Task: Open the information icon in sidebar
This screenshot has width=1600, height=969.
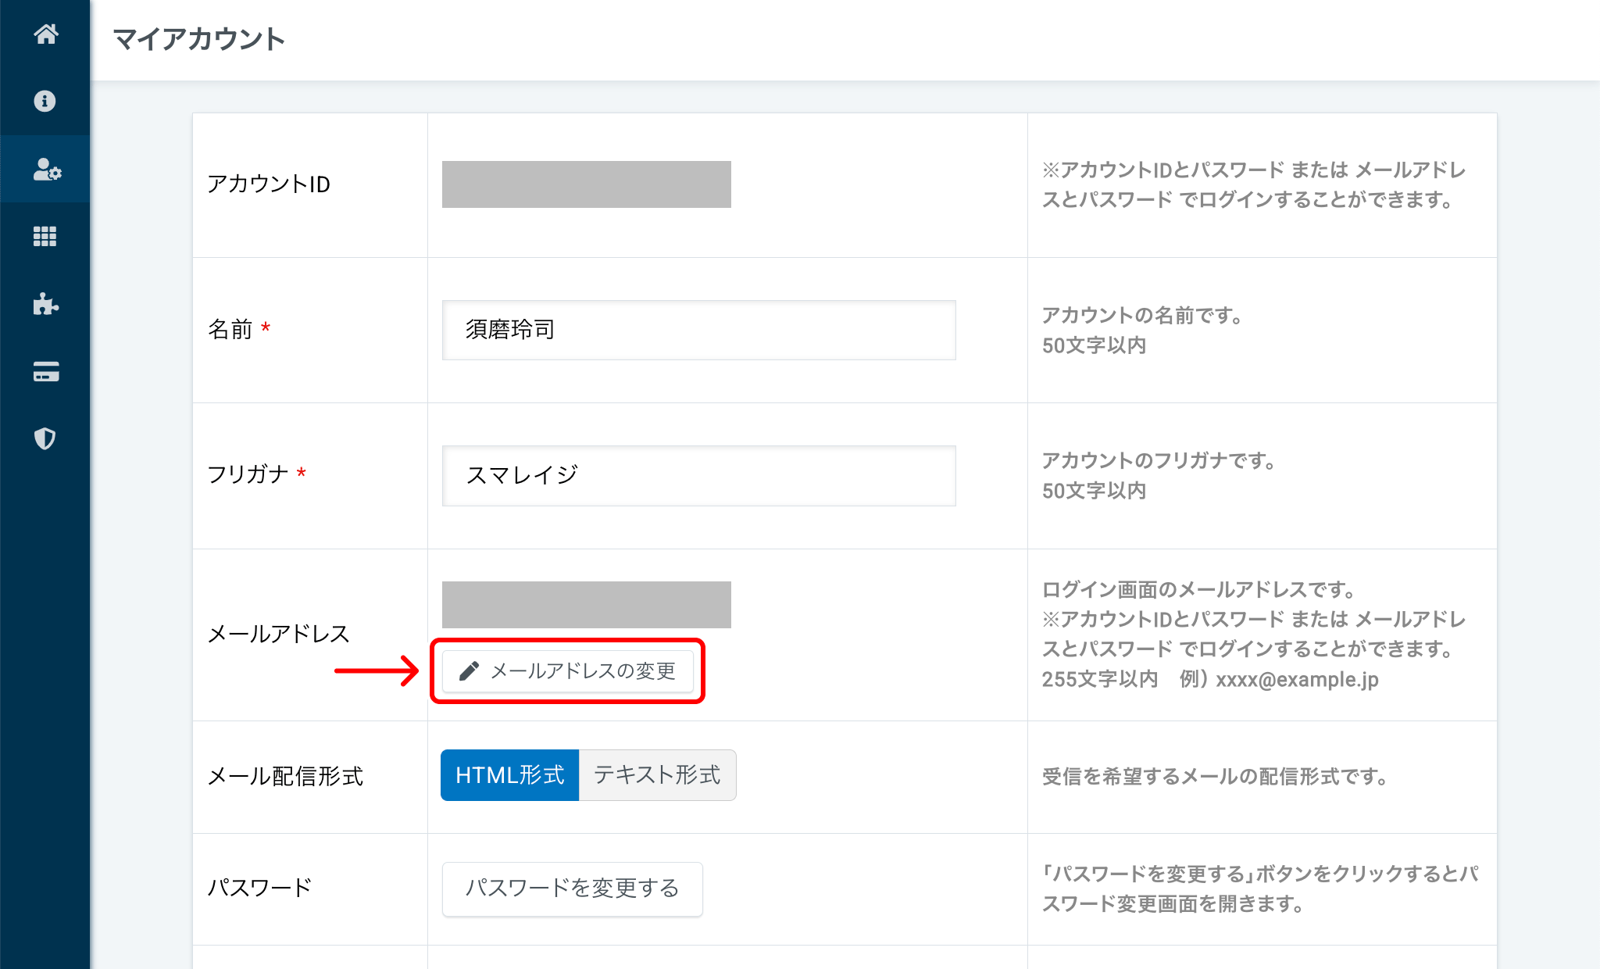Action: [x=45, y=101]
